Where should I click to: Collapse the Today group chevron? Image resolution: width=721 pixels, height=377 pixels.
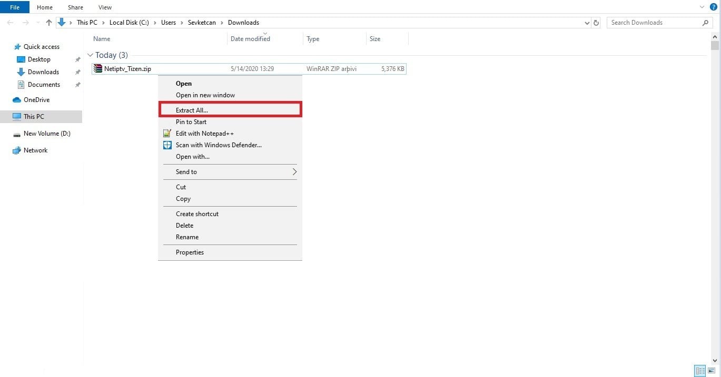90,55
